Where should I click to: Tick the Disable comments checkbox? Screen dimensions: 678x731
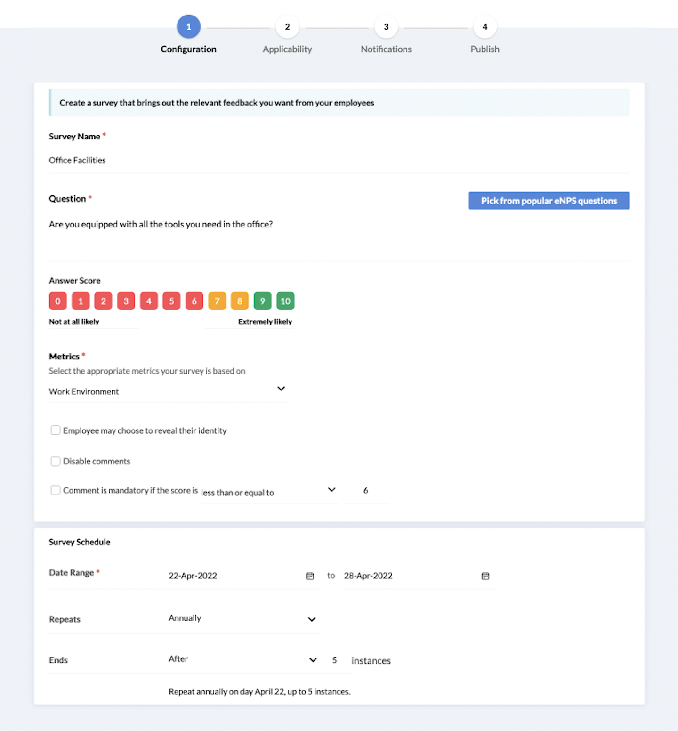point(56,461)
